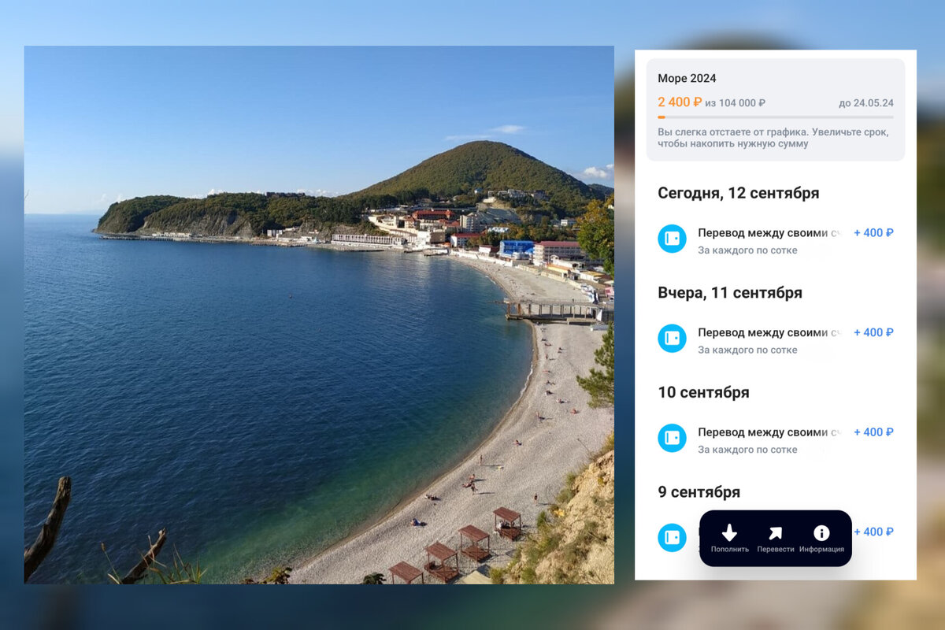The height and width of the screenshot is (630, 945).
Task: Select the transaction icon under Вчера, 11 сентября
Action: 672,339
